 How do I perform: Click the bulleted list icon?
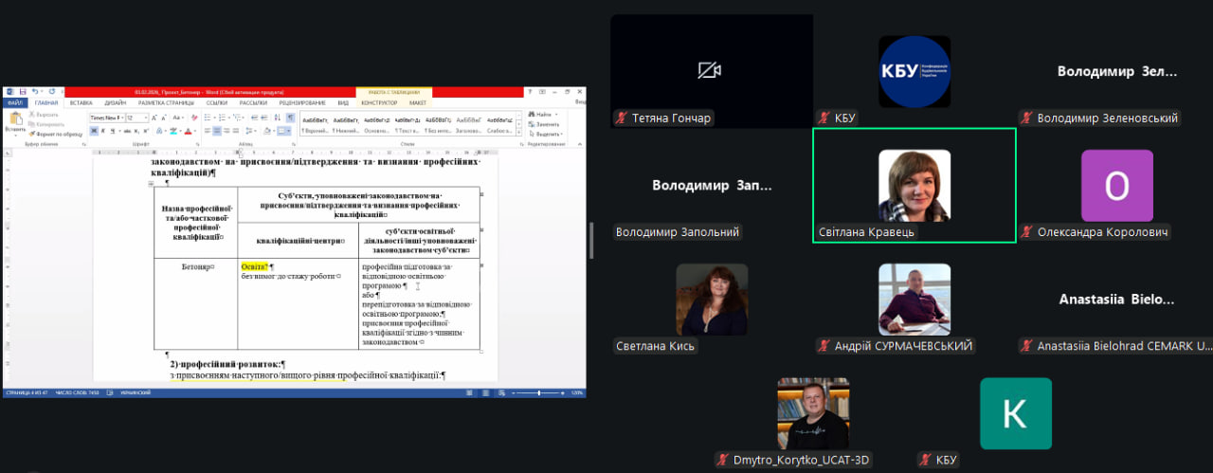(207, 118)
